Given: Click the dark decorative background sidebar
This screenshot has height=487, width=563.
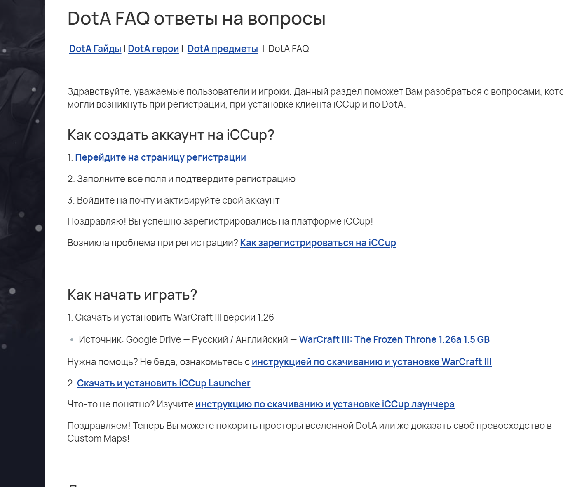Looking at the screenshot, I should click(22, 243).
